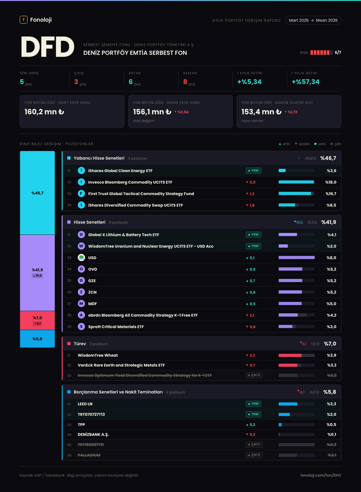Viewport: 361px width, 492px height.
Task: Click Borçlanma Senetleri ve Nakit Teminatları header
Action: click(x=202, y=392)
